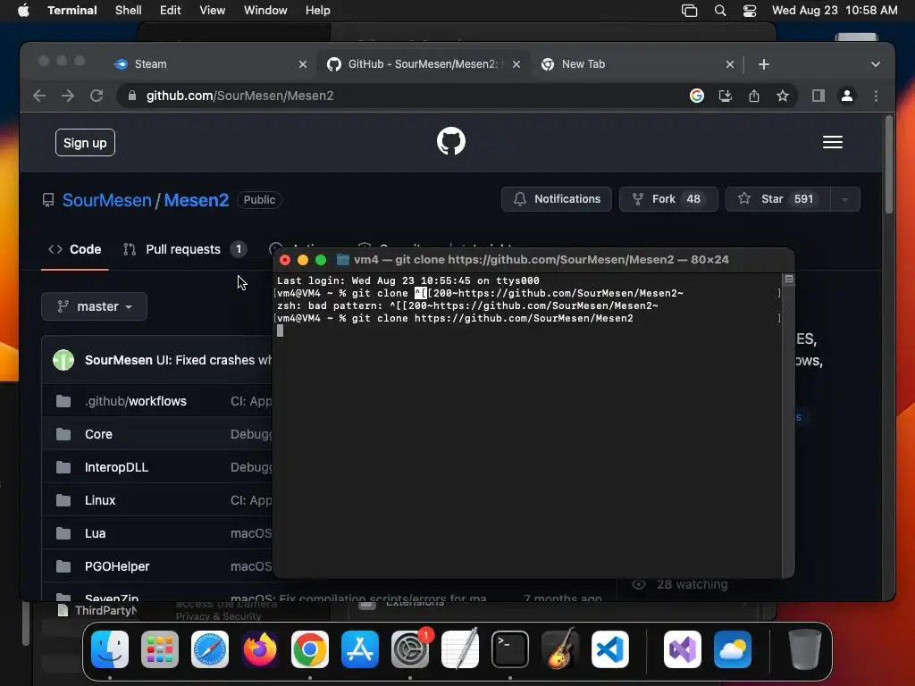The height and width of the screenshot is (686, 915).
Task: Launch Safari from the Dock
Action: coord(209,649)
